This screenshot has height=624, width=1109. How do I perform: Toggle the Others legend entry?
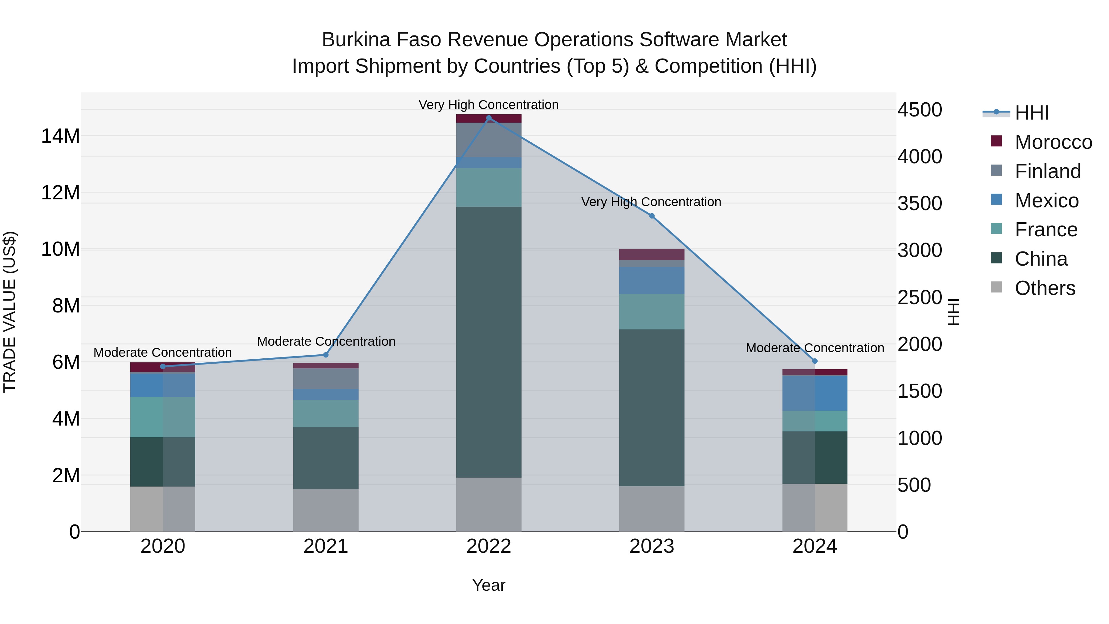(1033, 288)
